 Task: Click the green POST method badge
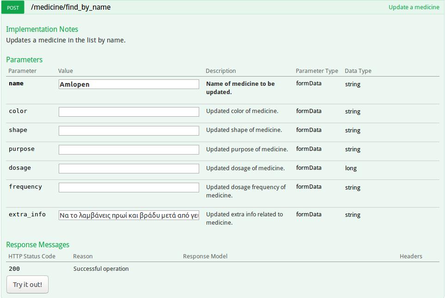point(13,7)
